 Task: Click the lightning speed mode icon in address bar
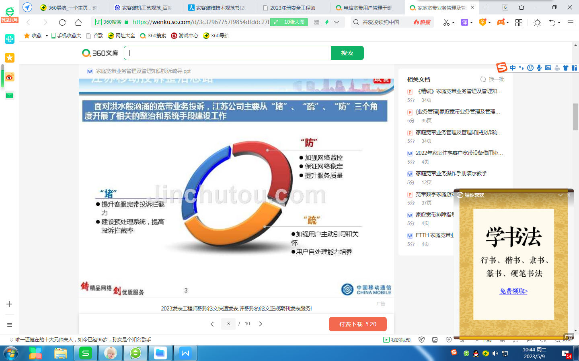[x=327, y=22]
